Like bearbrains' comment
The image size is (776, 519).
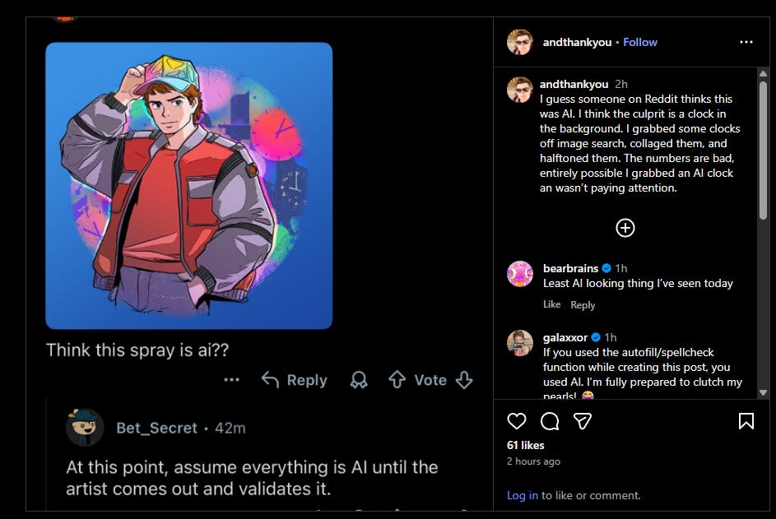click(x=551, y=304)
